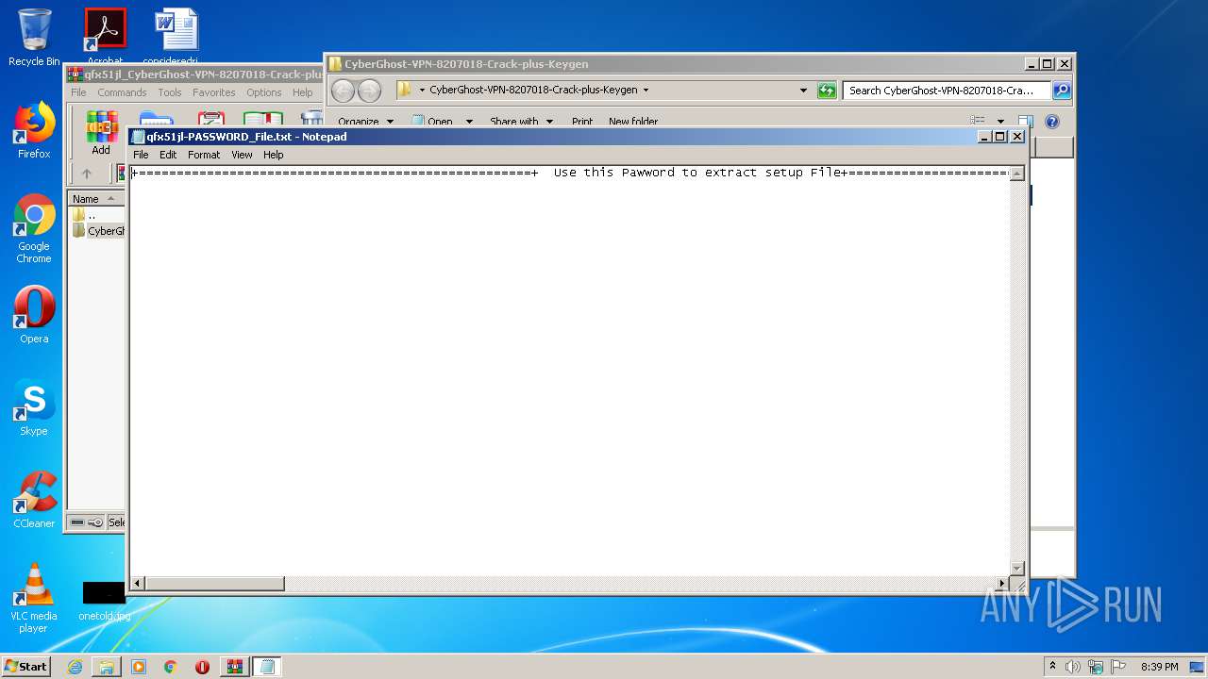Open the Favorites menu in WinRAR
The image size is (1208, 679).
[214, 92]
